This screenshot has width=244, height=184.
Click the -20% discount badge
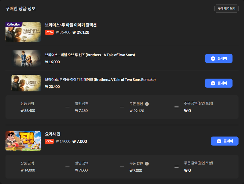49,32
